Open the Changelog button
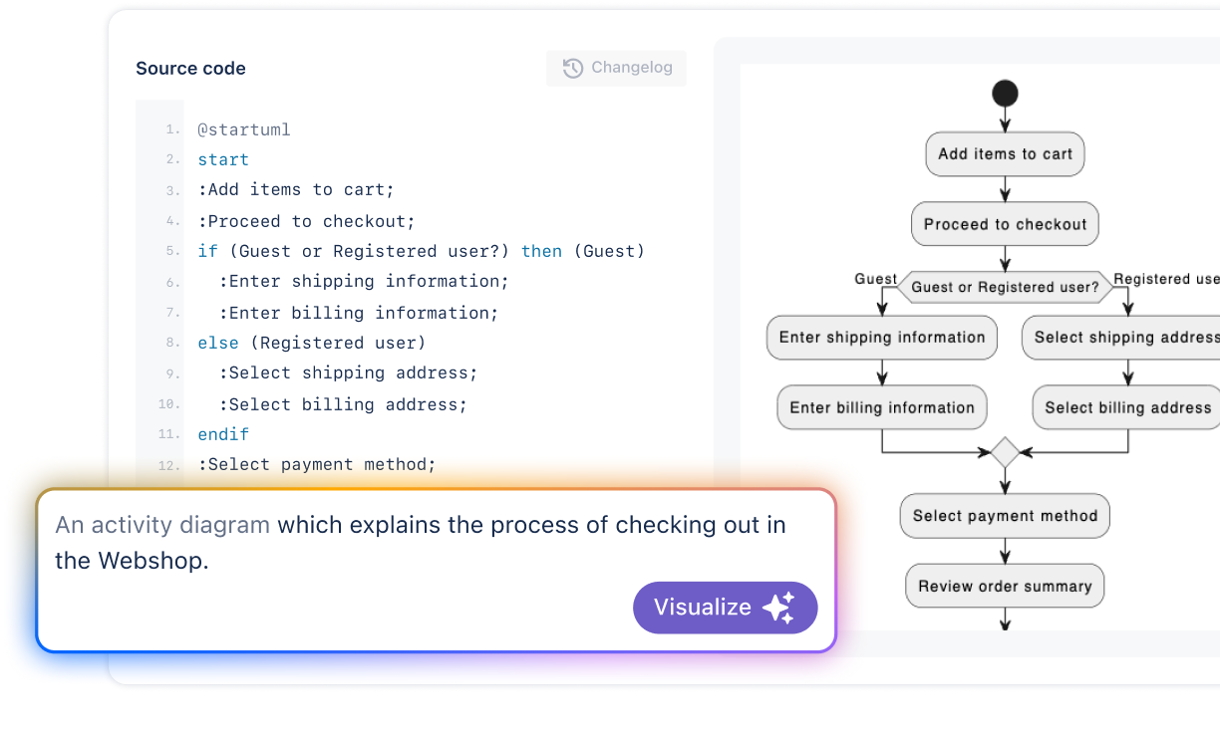Screen dimensions: 1220x743 pyautogui.click(x=616, y=68)
